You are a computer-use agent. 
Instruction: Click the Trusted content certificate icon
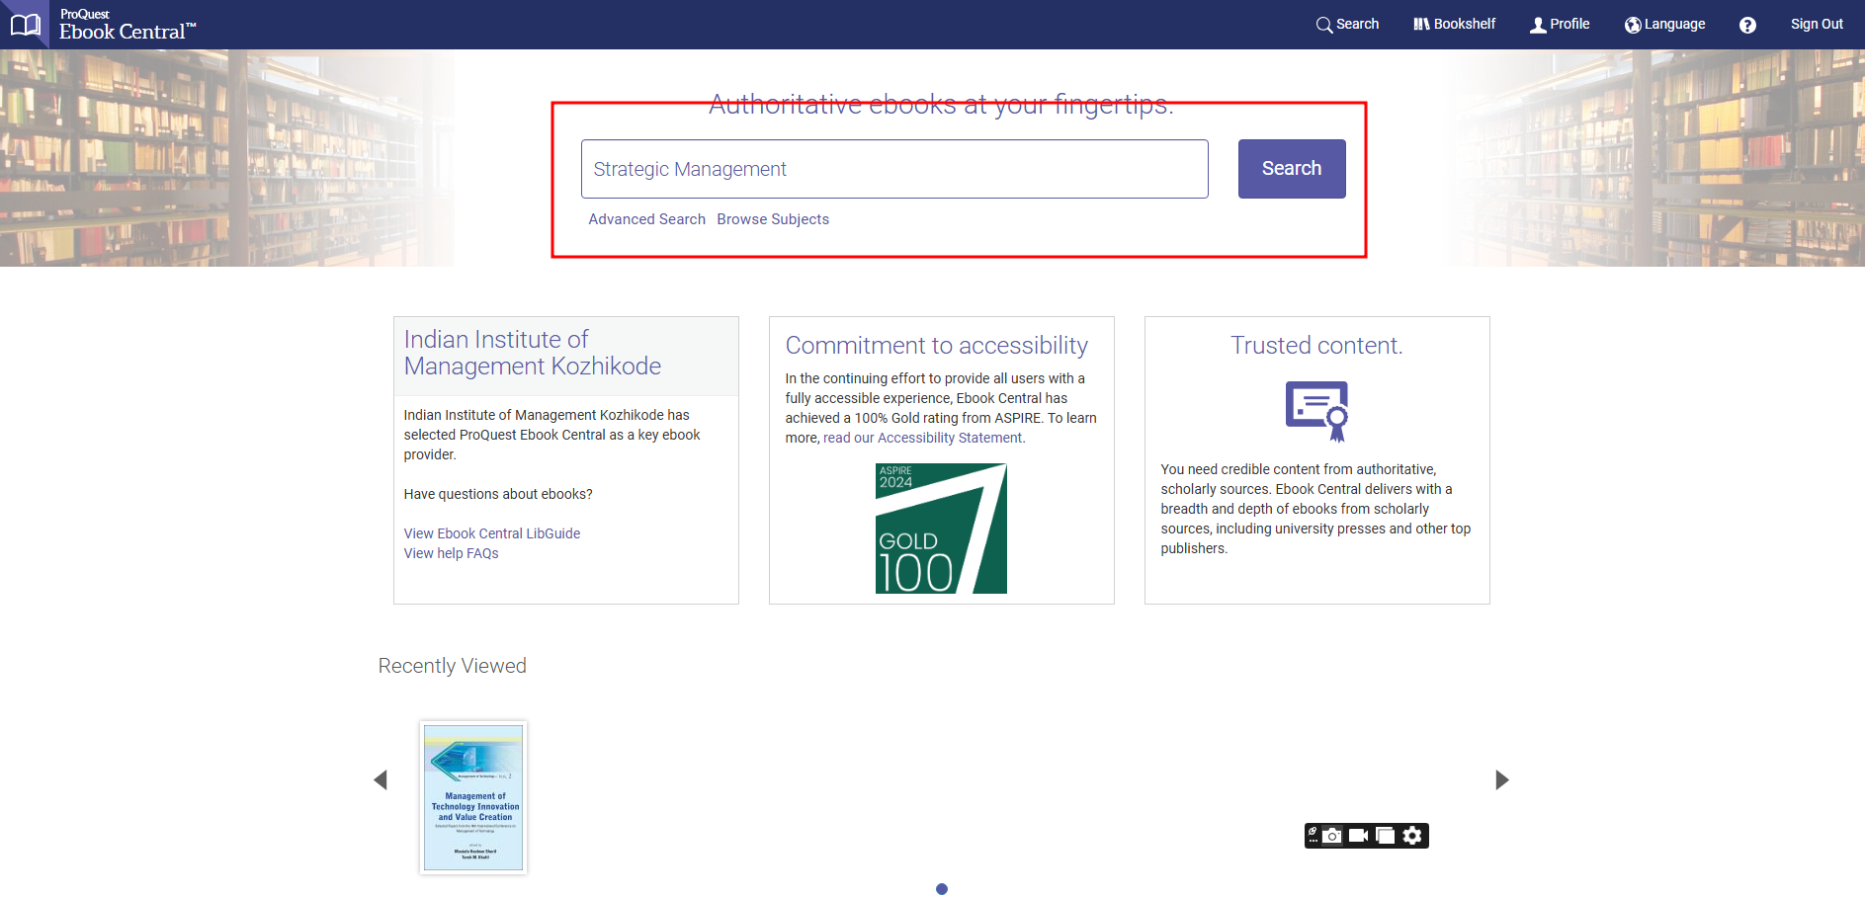click(x=1316, y=410)
